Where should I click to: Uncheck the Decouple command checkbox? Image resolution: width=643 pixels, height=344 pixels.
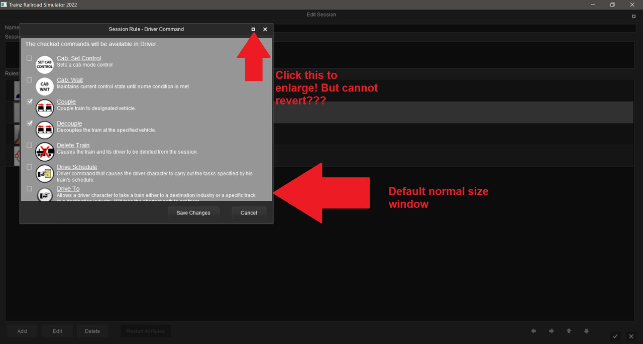(x=29, y=123)
